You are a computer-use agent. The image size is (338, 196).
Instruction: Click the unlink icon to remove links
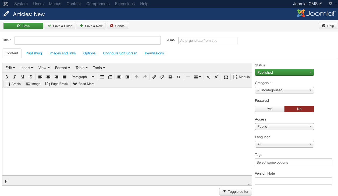(162, 77)
